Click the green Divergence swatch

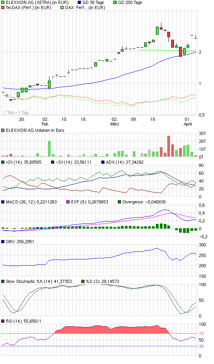tap(119, 202)
